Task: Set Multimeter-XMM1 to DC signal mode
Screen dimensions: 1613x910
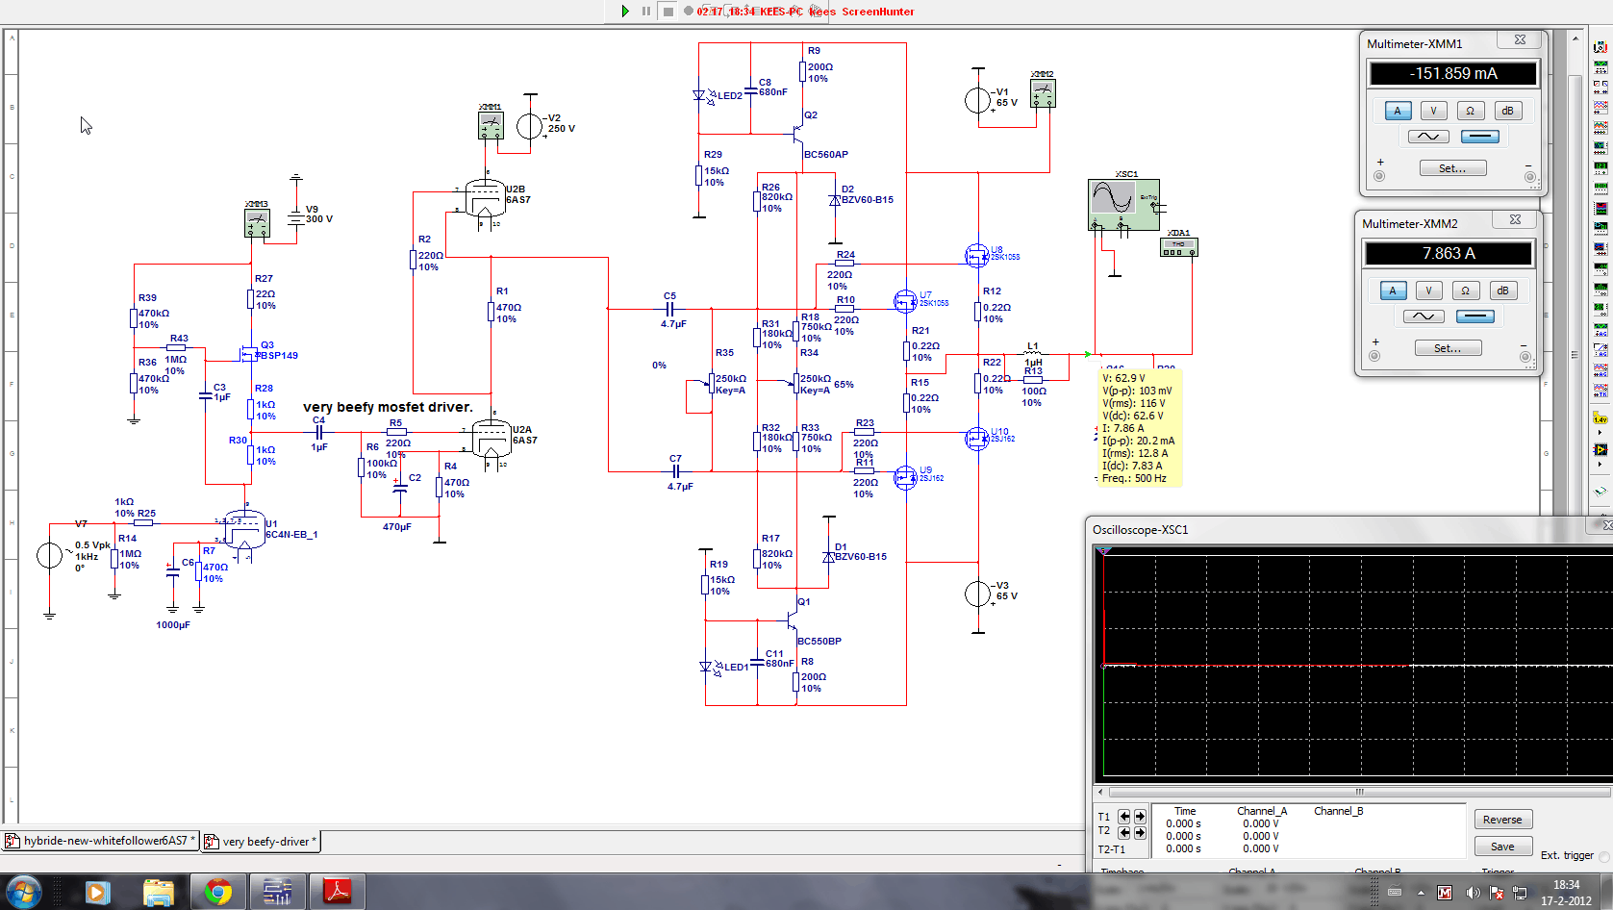Action: pos(1480,137)
